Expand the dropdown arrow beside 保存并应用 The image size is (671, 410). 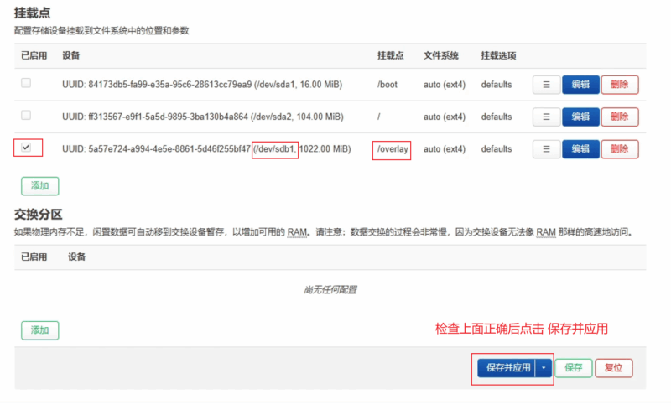pos(544,367)
